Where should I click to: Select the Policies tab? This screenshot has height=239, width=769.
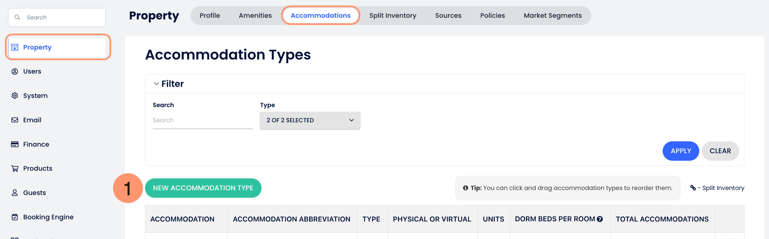coord(492,16)
